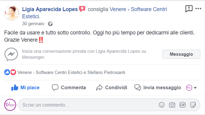Open the GIF picker icon
This screenshot has width=205, height=115.
coord(183,105)
